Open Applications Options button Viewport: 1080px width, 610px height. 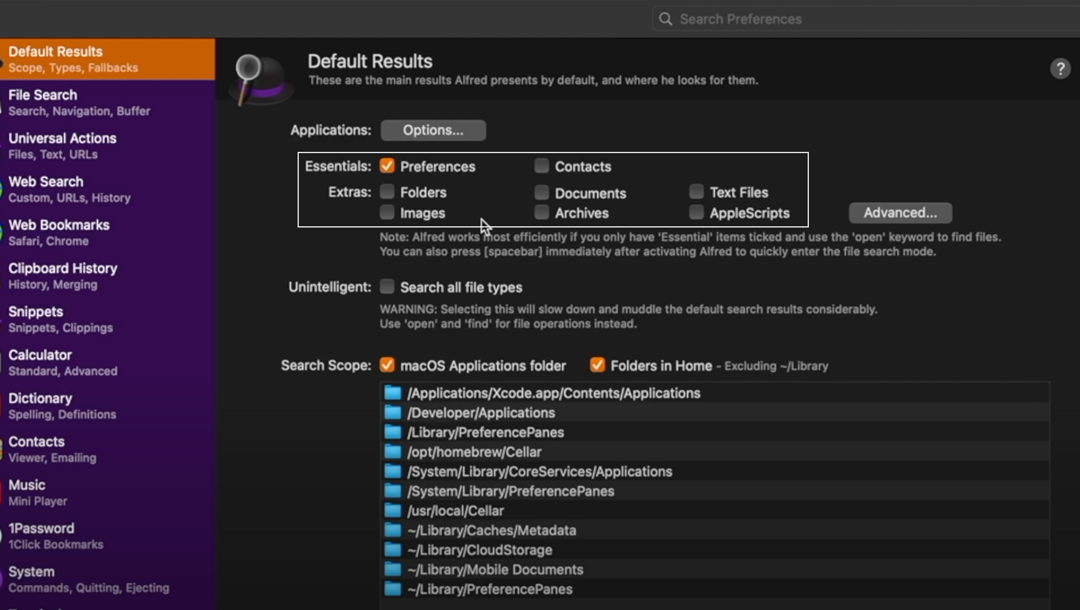[x=433, y=130]
